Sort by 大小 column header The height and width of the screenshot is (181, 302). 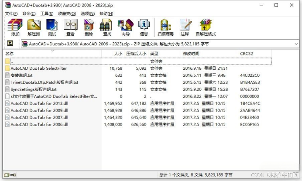click(x=113, y=54)
